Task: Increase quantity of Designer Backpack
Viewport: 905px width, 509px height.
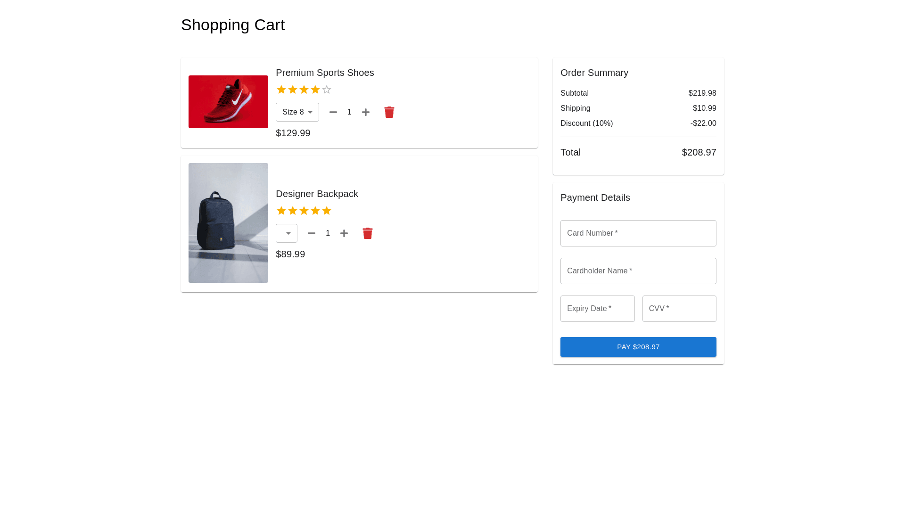Action: point(344,233)
